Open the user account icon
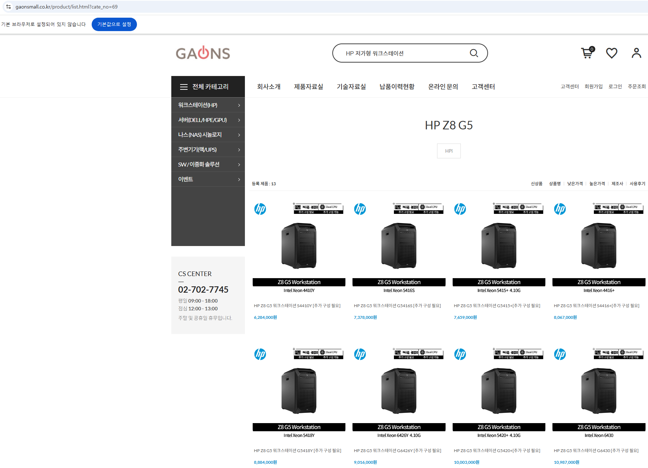The image size is (648, 468). click(x=636, y=53)
